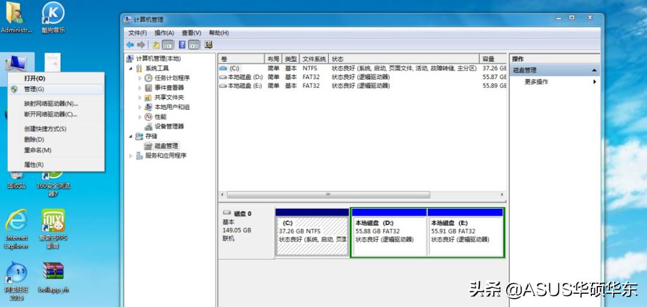Select the 本地磁盘 (D:) row in volume list

(x=362, y=77)
